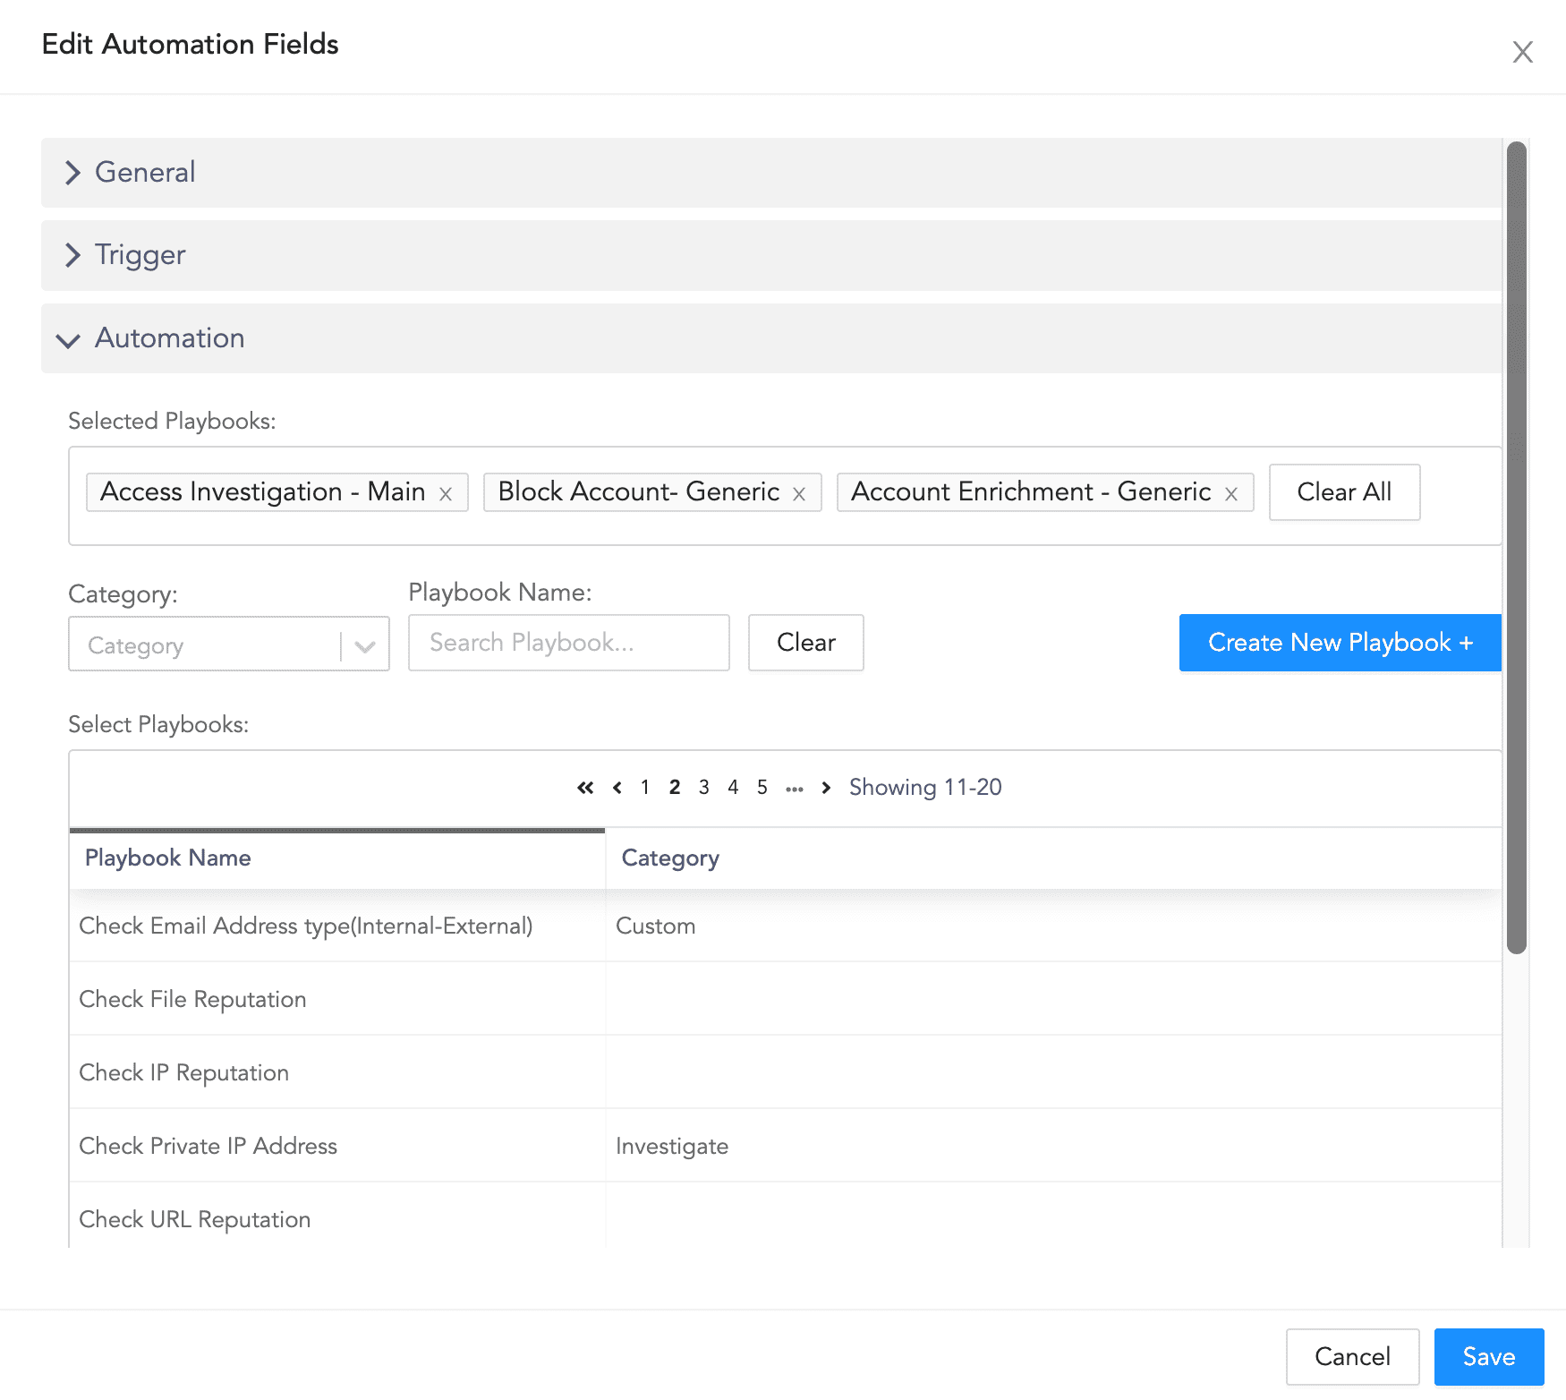Select the "Check IP Reputation" playbook row
Viewport: 1566px width, 1400px height.
[337, 1072]
